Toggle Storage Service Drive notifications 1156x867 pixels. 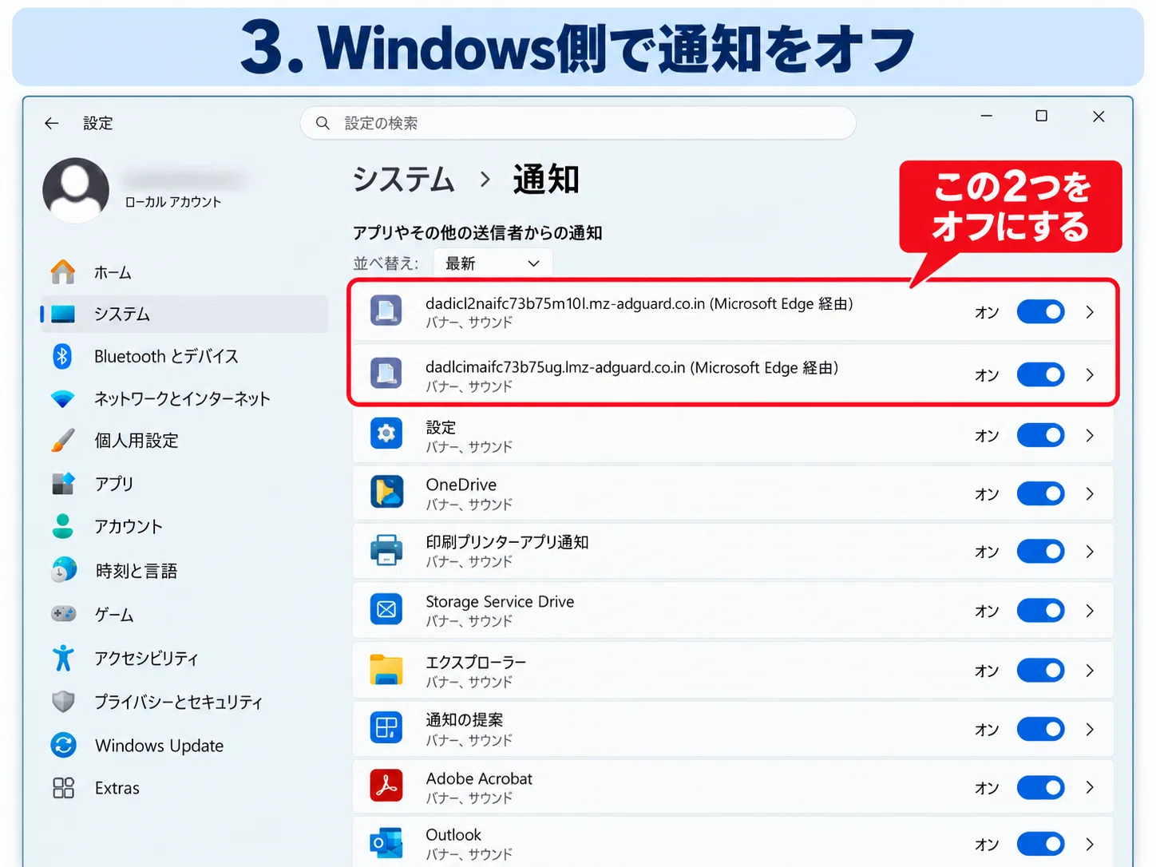[1040, 611]
